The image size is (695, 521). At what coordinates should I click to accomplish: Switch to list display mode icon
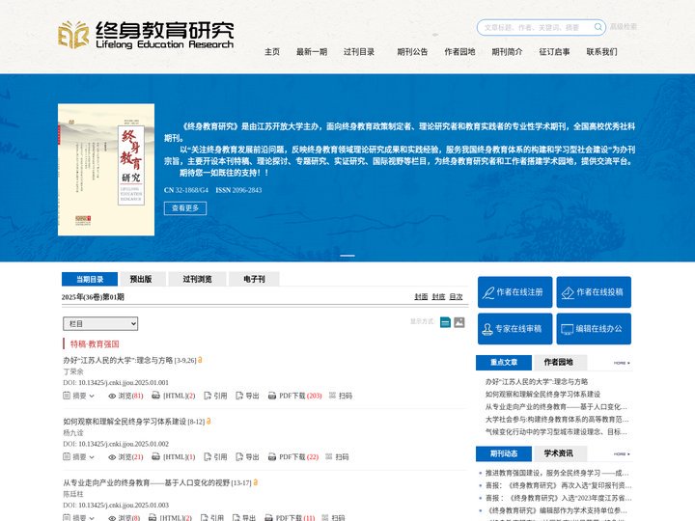click(445, 322)
